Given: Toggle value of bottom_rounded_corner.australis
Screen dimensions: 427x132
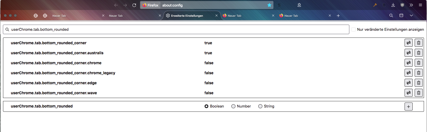Looking at the screenshot, I should pyautogui.click(x=409, y=53).
